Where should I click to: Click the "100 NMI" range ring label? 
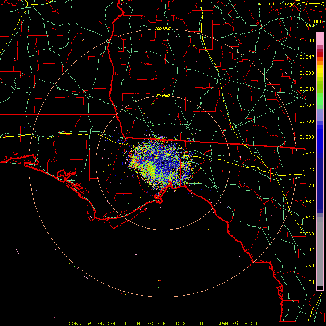(x=163, y=29)
